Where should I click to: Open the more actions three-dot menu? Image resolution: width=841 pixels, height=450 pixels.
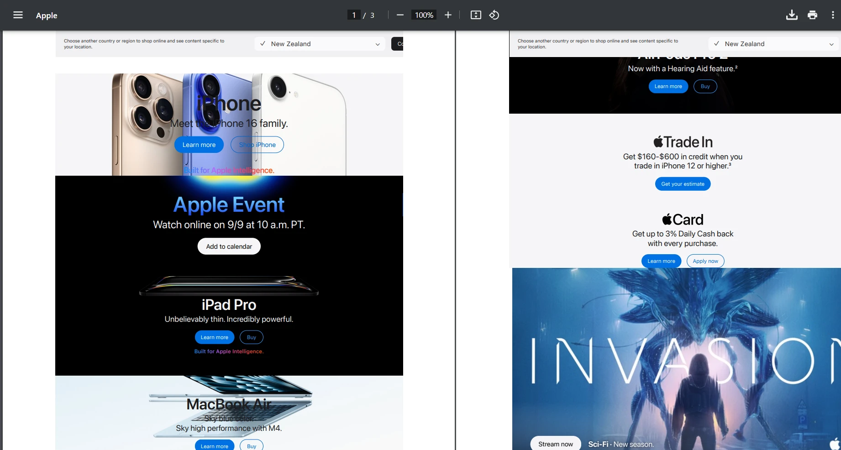833,15
